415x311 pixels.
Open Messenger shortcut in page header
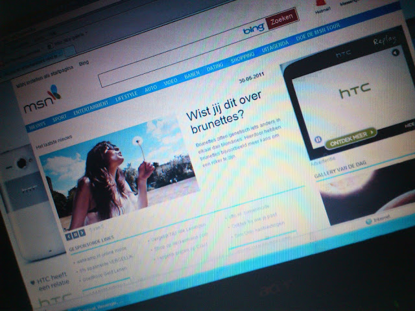click(351, 3)
